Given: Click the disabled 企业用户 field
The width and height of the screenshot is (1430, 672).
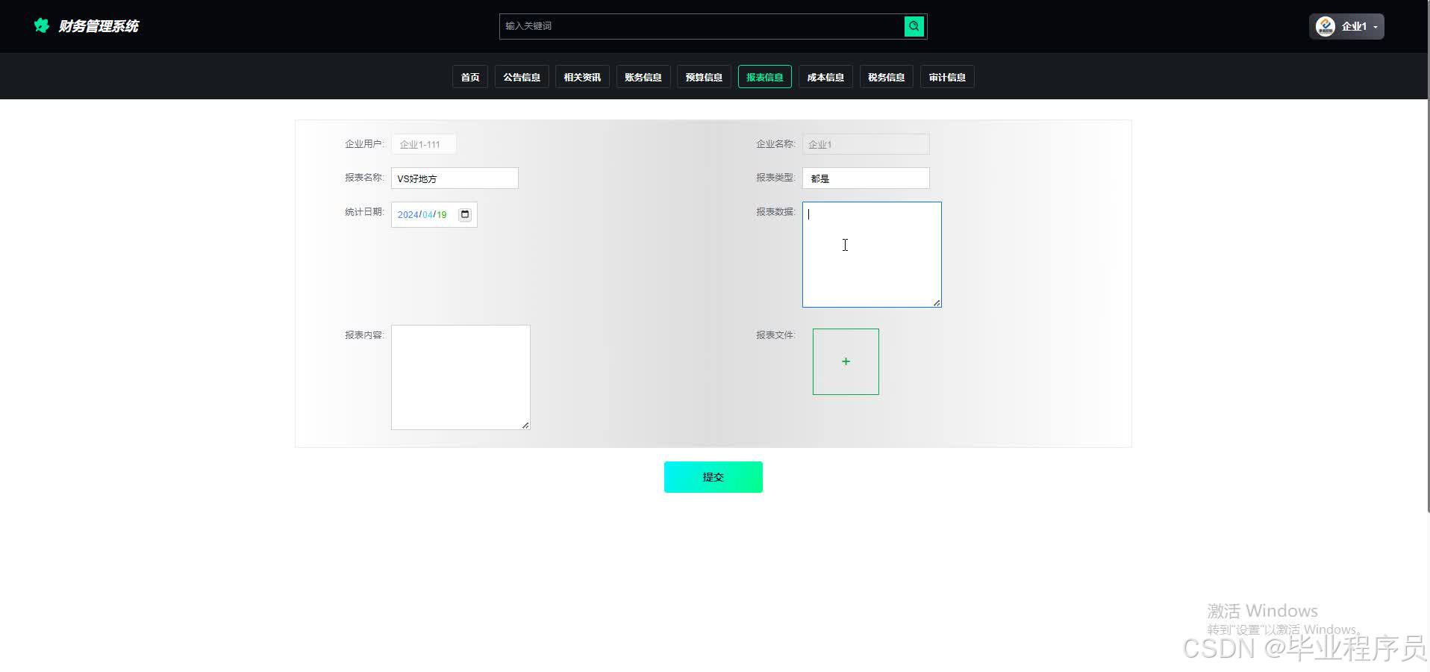Looking at the screenshot, I should [x=424, y=144].
